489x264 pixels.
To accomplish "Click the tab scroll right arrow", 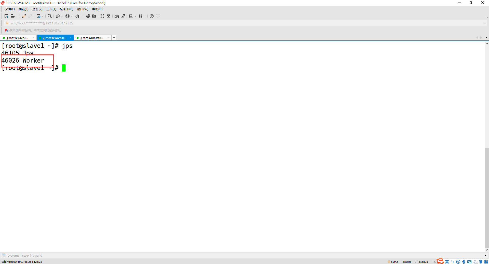I will pyautogui.click(x=481, y=38).
